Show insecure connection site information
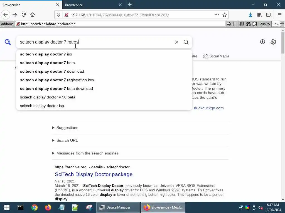The width and height of the screenshot is (285, 213). pos(66,15)
